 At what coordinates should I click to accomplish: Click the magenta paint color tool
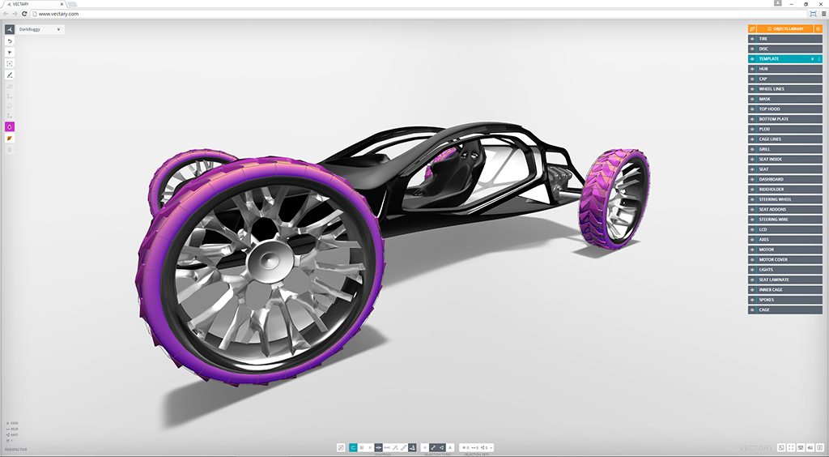[10, 126]
